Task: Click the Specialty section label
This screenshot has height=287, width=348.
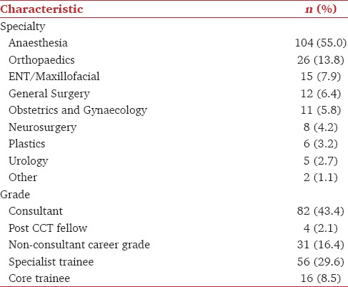Action: pyautogui.click(x=23, y=26)
